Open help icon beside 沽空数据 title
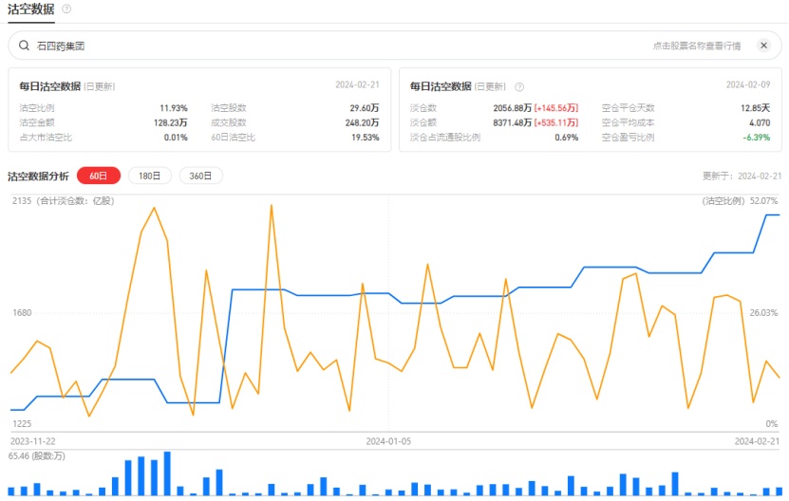789x501 pixels. click(66, 9)
